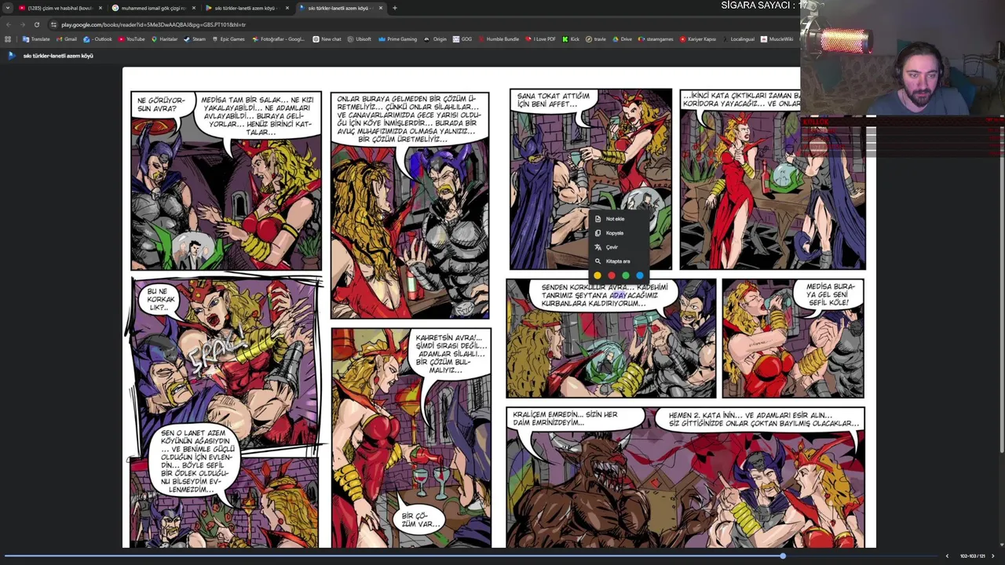Open the Outlook bookmark

point(99,39)
